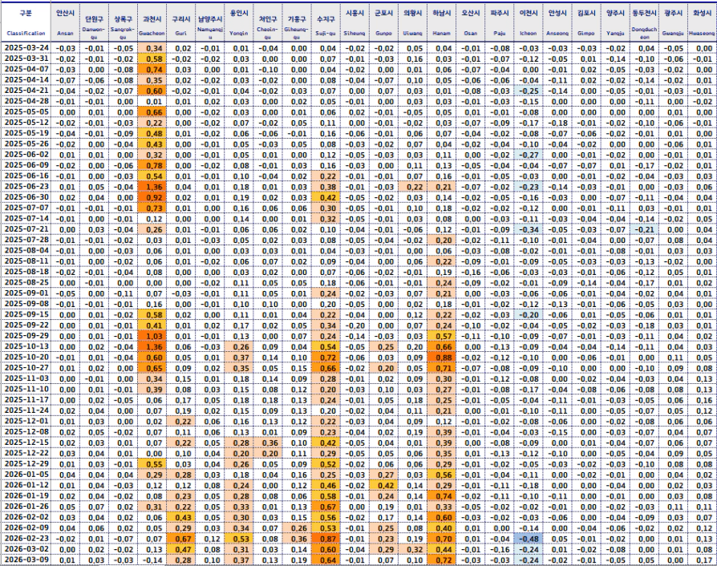Click Uiwang's 0.32 cell on 2026-03-02
Screen dimensions: 717x566
coord(412,549)
